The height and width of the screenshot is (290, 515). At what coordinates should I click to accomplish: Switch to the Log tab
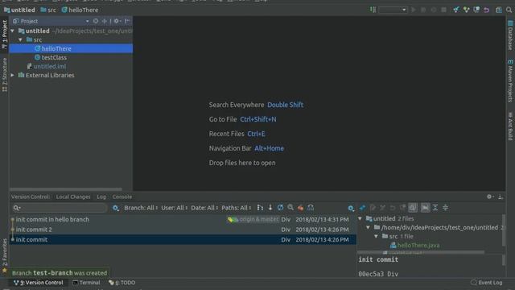[x=101, y=197]
